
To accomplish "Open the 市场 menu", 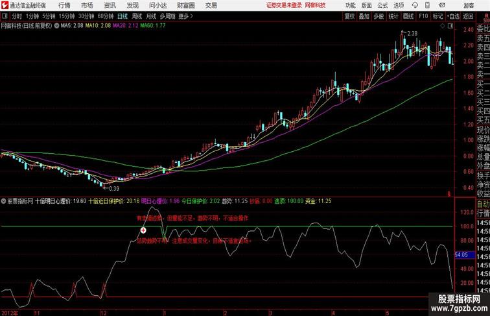I will click(x=87, y=5).
